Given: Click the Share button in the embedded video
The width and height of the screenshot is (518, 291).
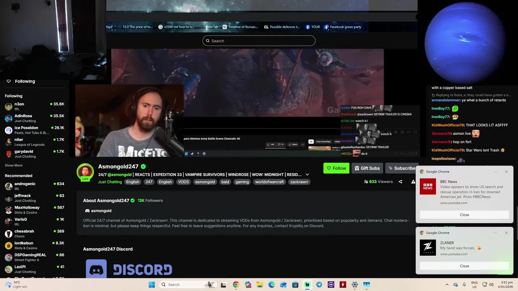Looking at the screenshot, I should pyautogui.click(x=293, y=144).
